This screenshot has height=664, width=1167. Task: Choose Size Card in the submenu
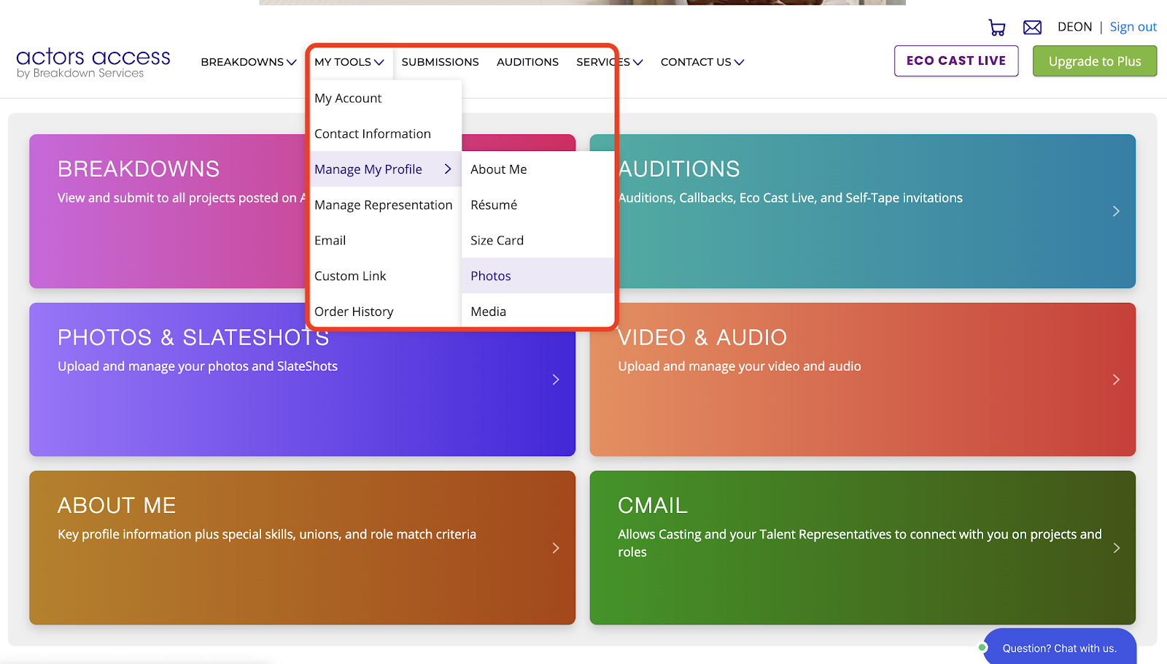click(x=538, y=240)
